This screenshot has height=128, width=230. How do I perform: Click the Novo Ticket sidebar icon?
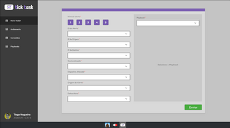pyautogui.click(x=7, y=21)
